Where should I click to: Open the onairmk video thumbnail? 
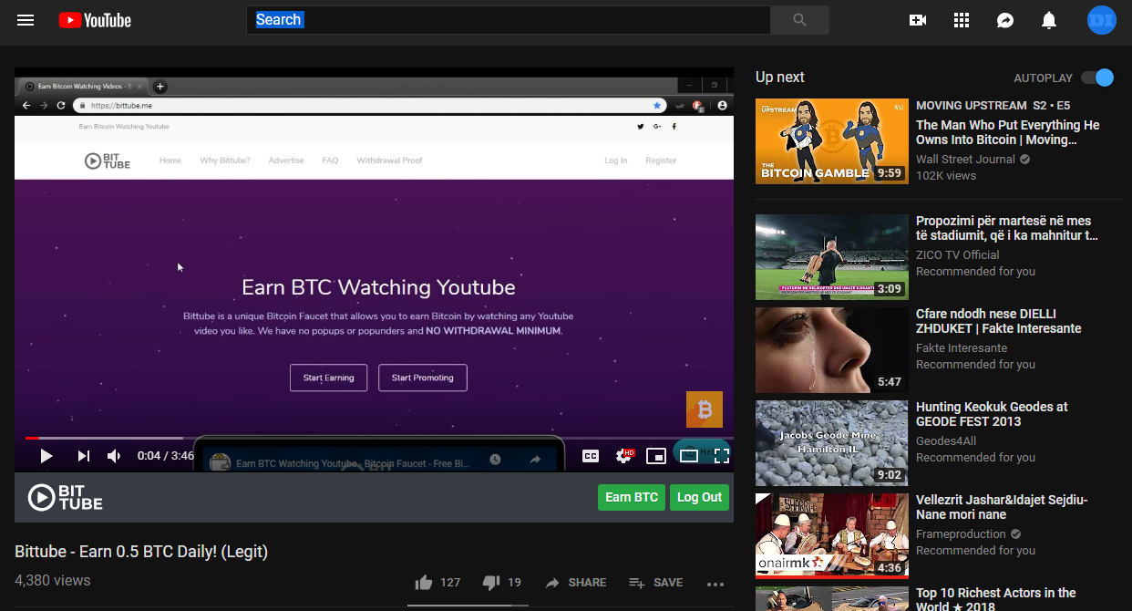click(x=832, y=536)
